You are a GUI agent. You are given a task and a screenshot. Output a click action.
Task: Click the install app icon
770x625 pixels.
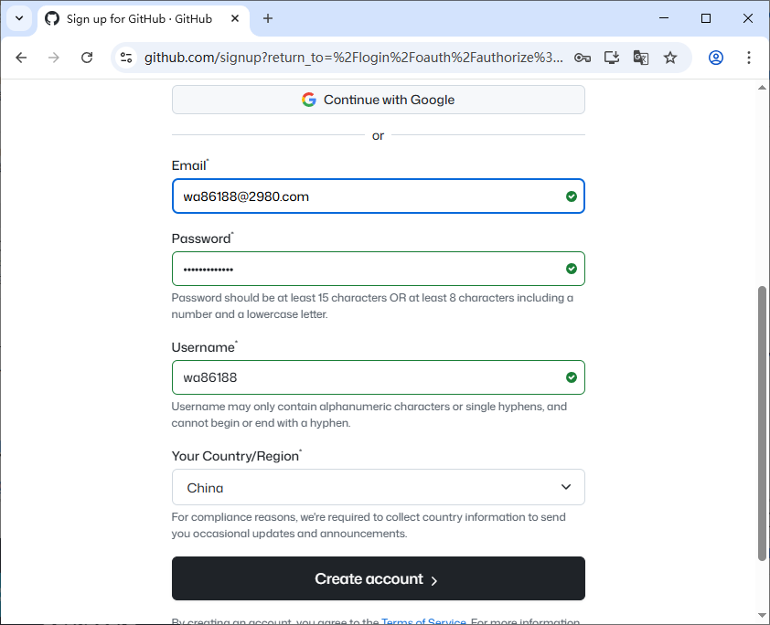(x=612, y=58)
